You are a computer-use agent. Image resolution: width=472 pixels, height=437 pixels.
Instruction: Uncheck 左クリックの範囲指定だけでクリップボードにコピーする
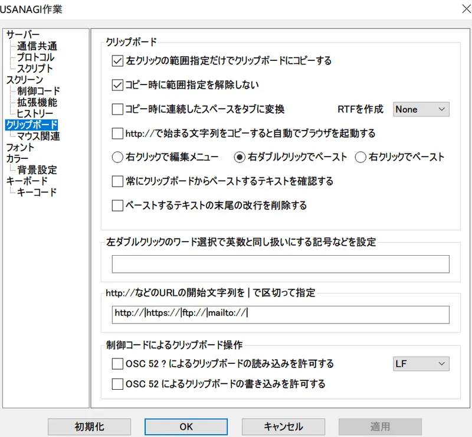[117, 61]
